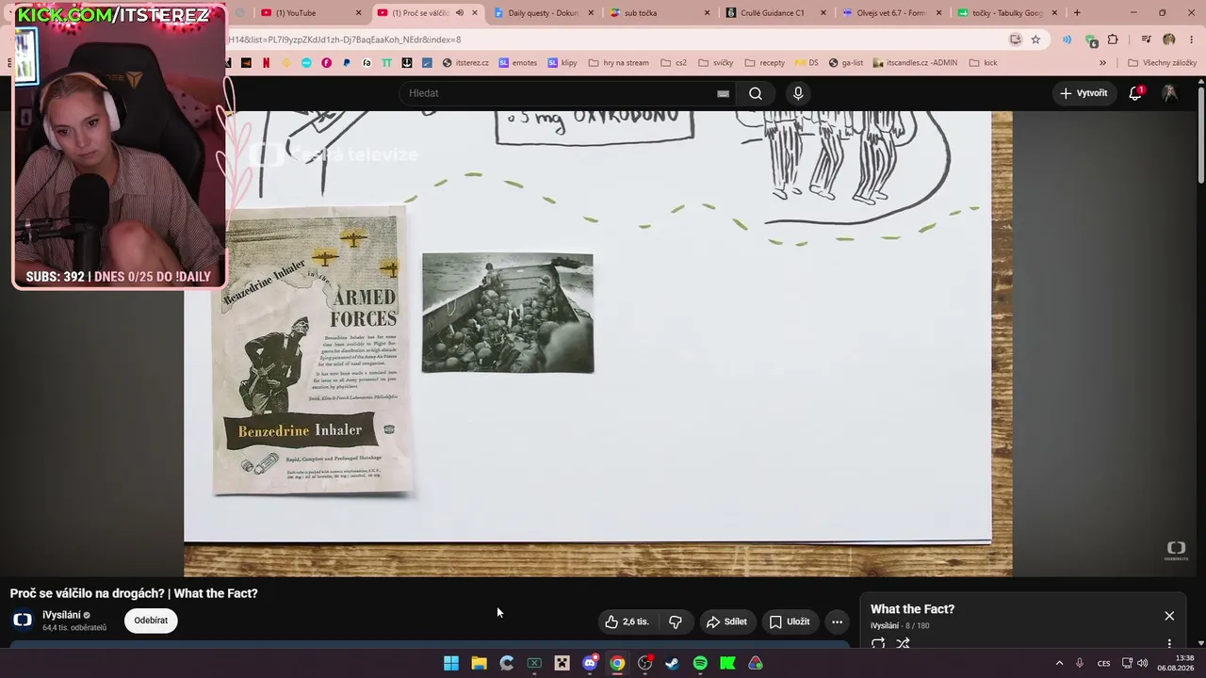This screenshot has height=678, width=1206.
Task: Open YouTube notifications bell
Action: [x=1136, y=93]
